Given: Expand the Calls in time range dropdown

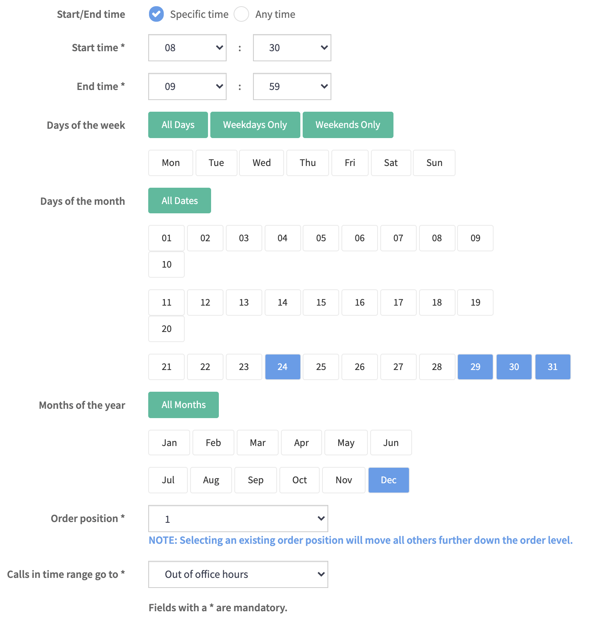Looking at the screenshot, I should coord(238,574).
